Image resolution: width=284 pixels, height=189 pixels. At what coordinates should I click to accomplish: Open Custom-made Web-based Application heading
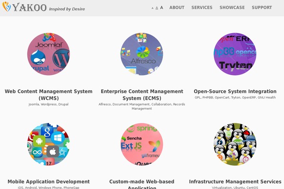tap(142, 184)
